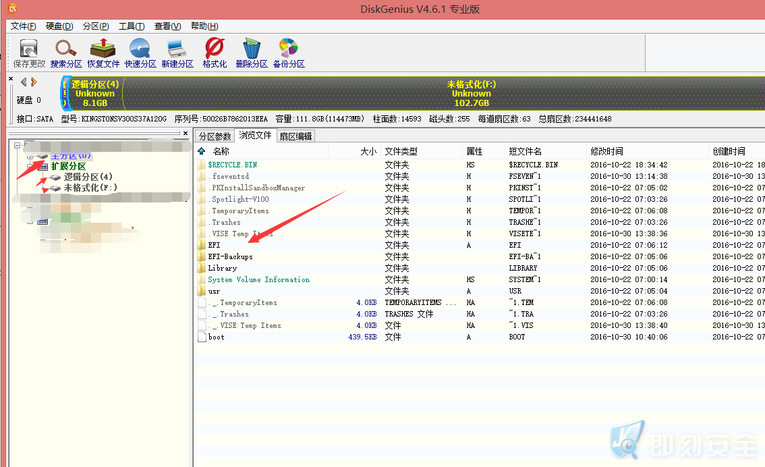765x467 pixels.
Task: Select the EFI-Backups folder icon
Action: 202,256
